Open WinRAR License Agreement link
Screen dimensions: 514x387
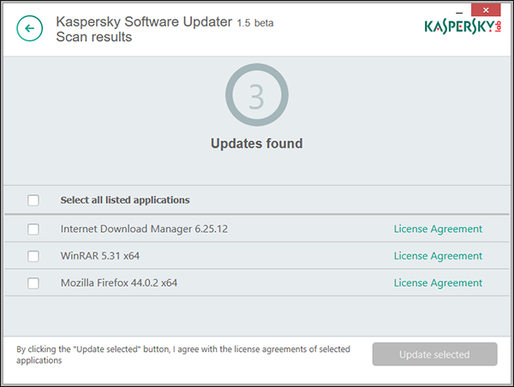click(438, 256)
